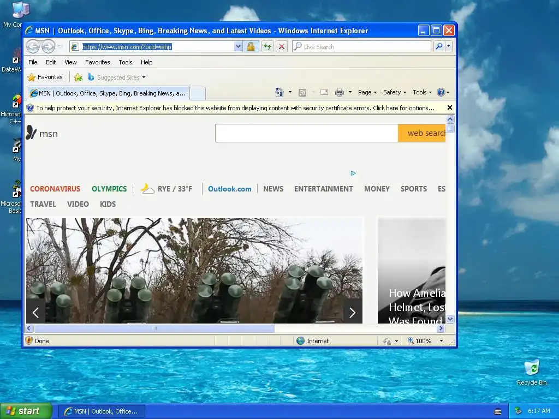Click the Windows start button
The width and height of the screenshot is (559, 419).
[x=26, y=411]
